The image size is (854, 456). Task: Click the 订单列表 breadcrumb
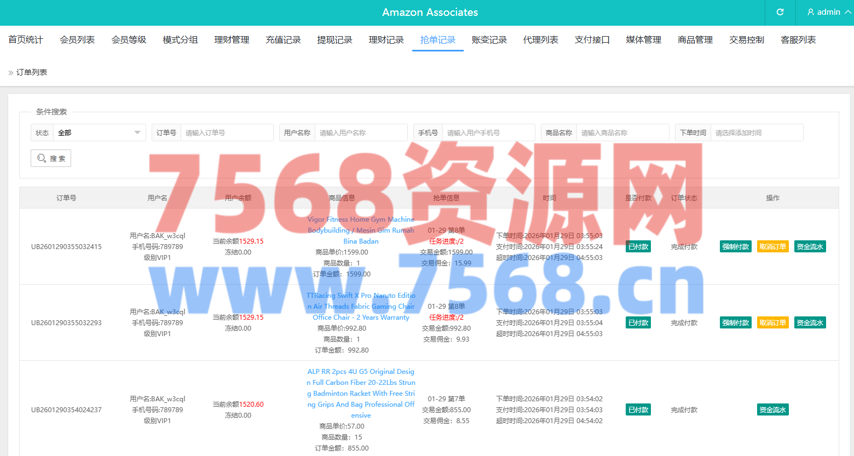click(32, 72)
